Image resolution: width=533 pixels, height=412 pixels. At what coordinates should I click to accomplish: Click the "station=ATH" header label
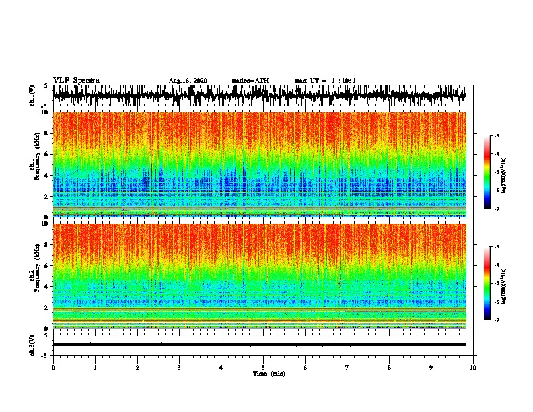pyautogui.click(x=250, y=81)
